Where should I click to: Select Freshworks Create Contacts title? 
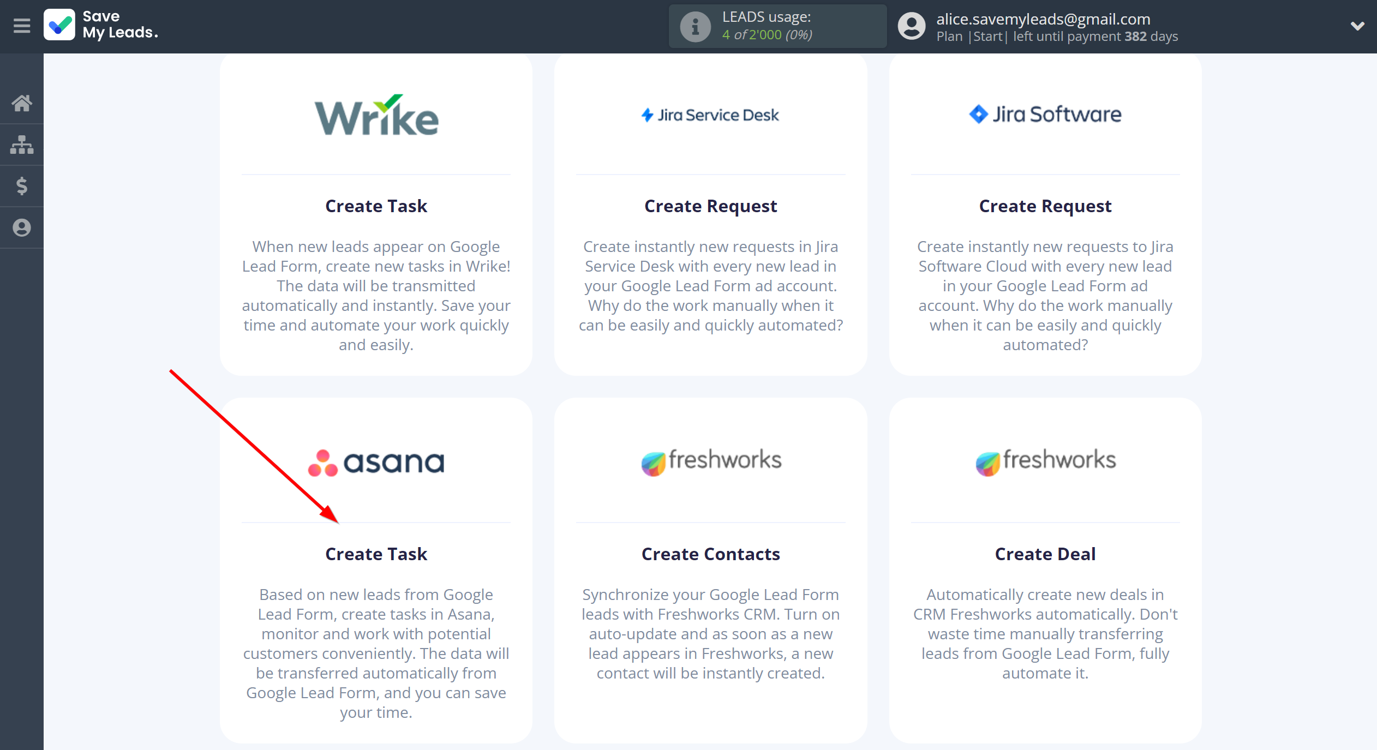point(711,554)
